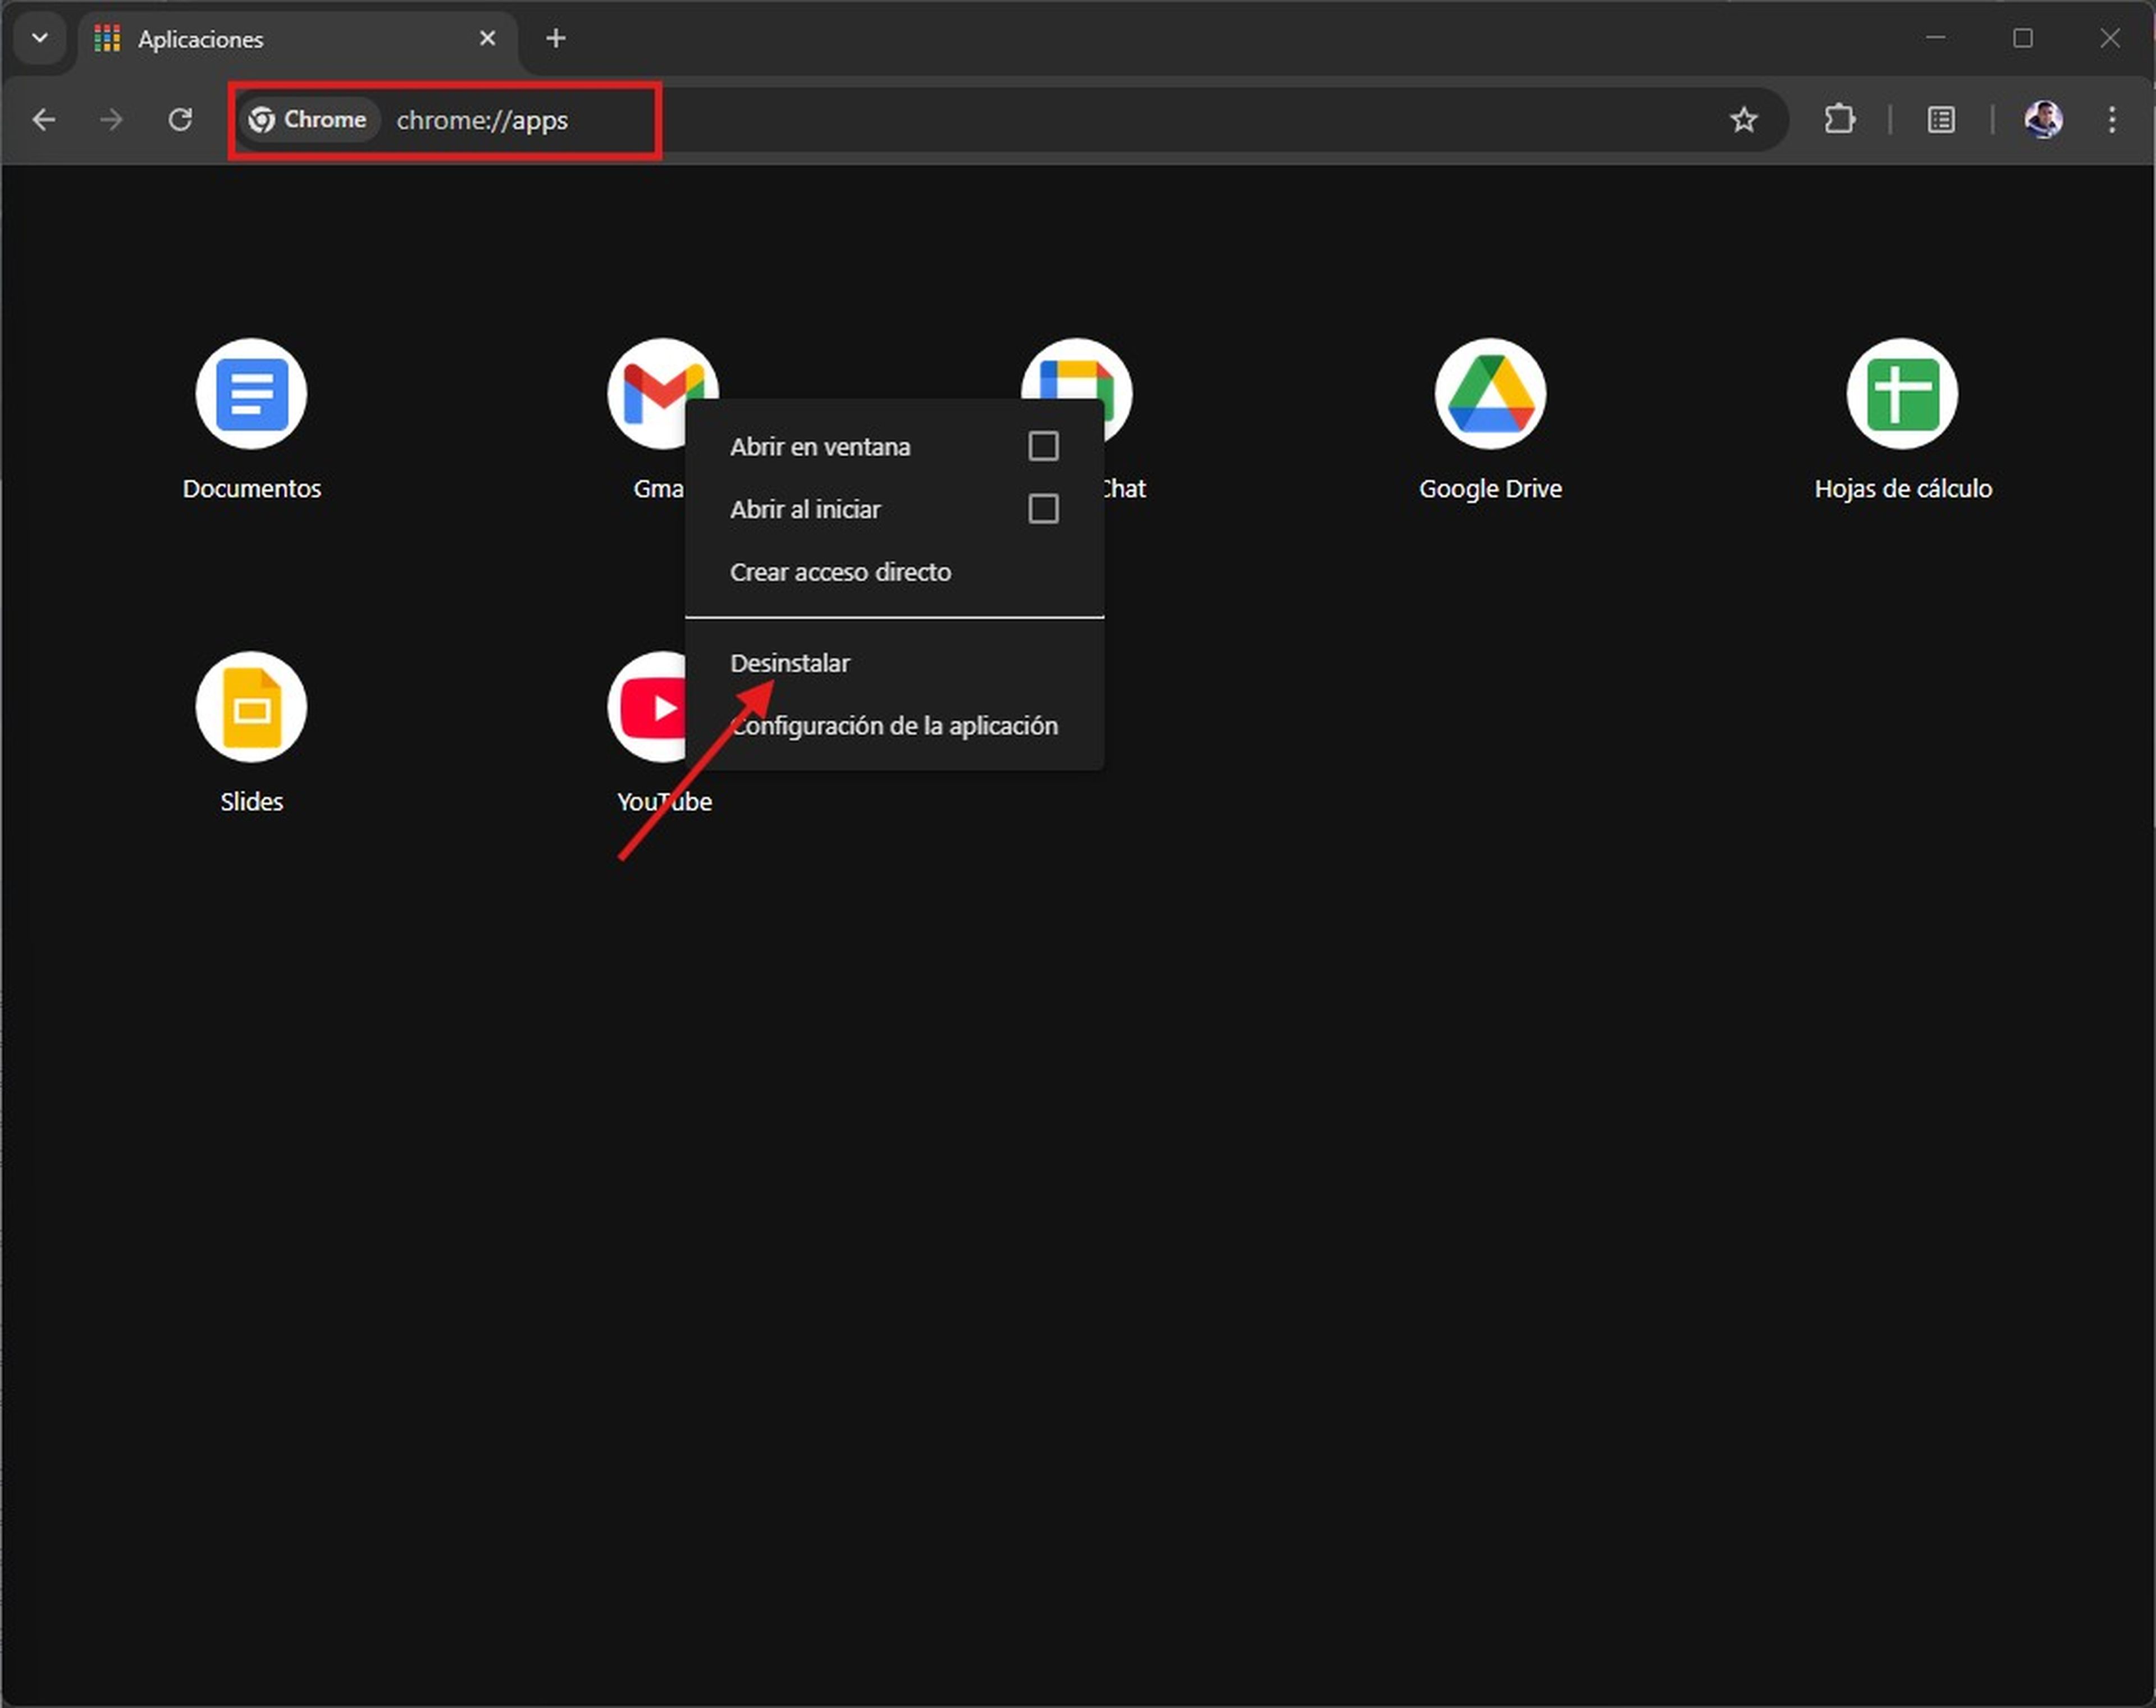This screenshot has width=2156, height=1708.
Task: Click the forward navigation arrow
Action: (111, 120)
